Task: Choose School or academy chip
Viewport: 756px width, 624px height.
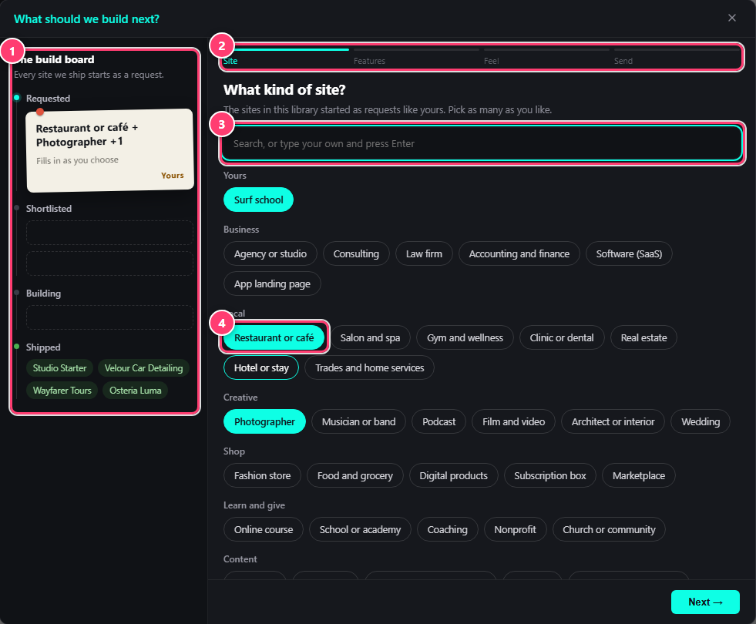Action: coord(360,529)
